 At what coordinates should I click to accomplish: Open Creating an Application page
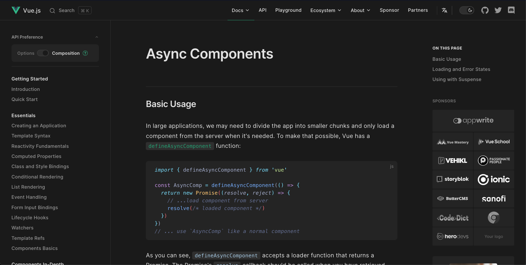39,126
